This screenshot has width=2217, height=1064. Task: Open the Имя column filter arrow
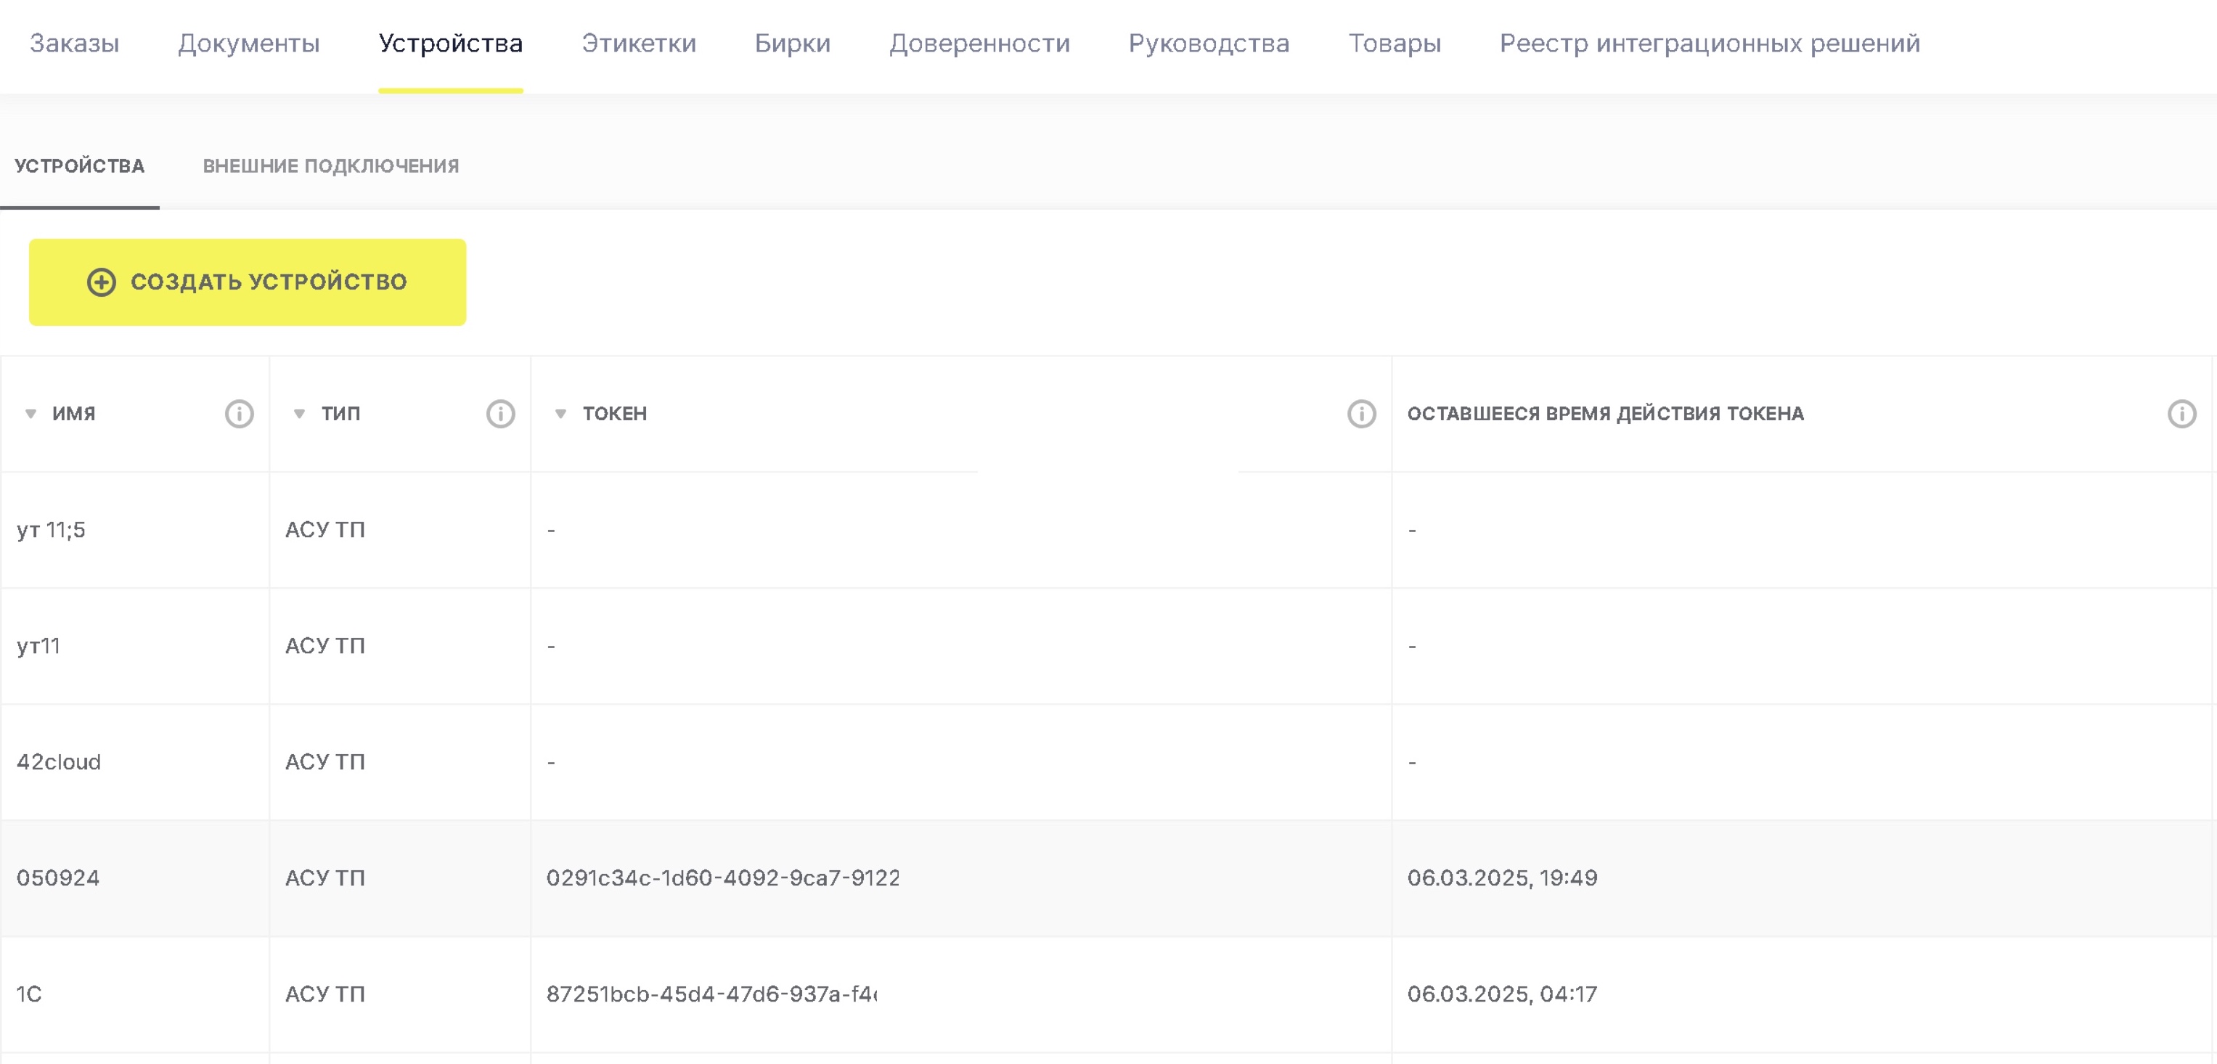(x=31, y=414)
